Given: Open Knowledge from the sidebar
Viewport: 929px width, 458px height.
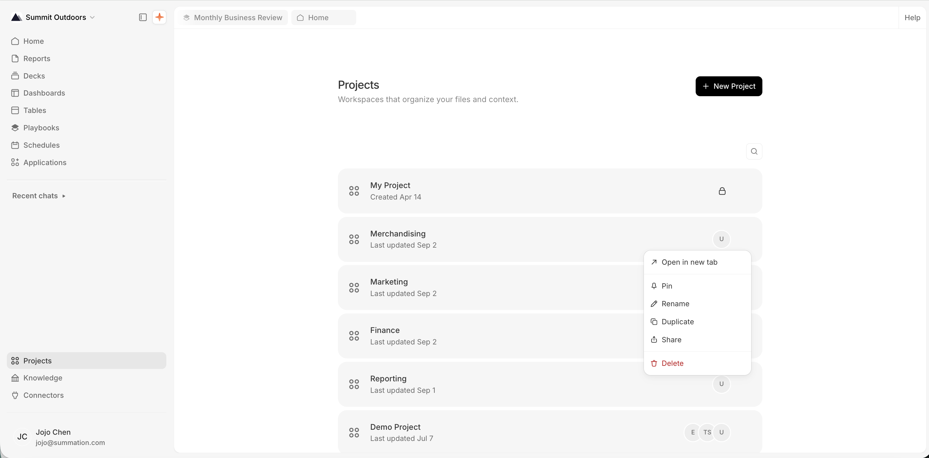Looking at the screenshot, I should point(87,378).
